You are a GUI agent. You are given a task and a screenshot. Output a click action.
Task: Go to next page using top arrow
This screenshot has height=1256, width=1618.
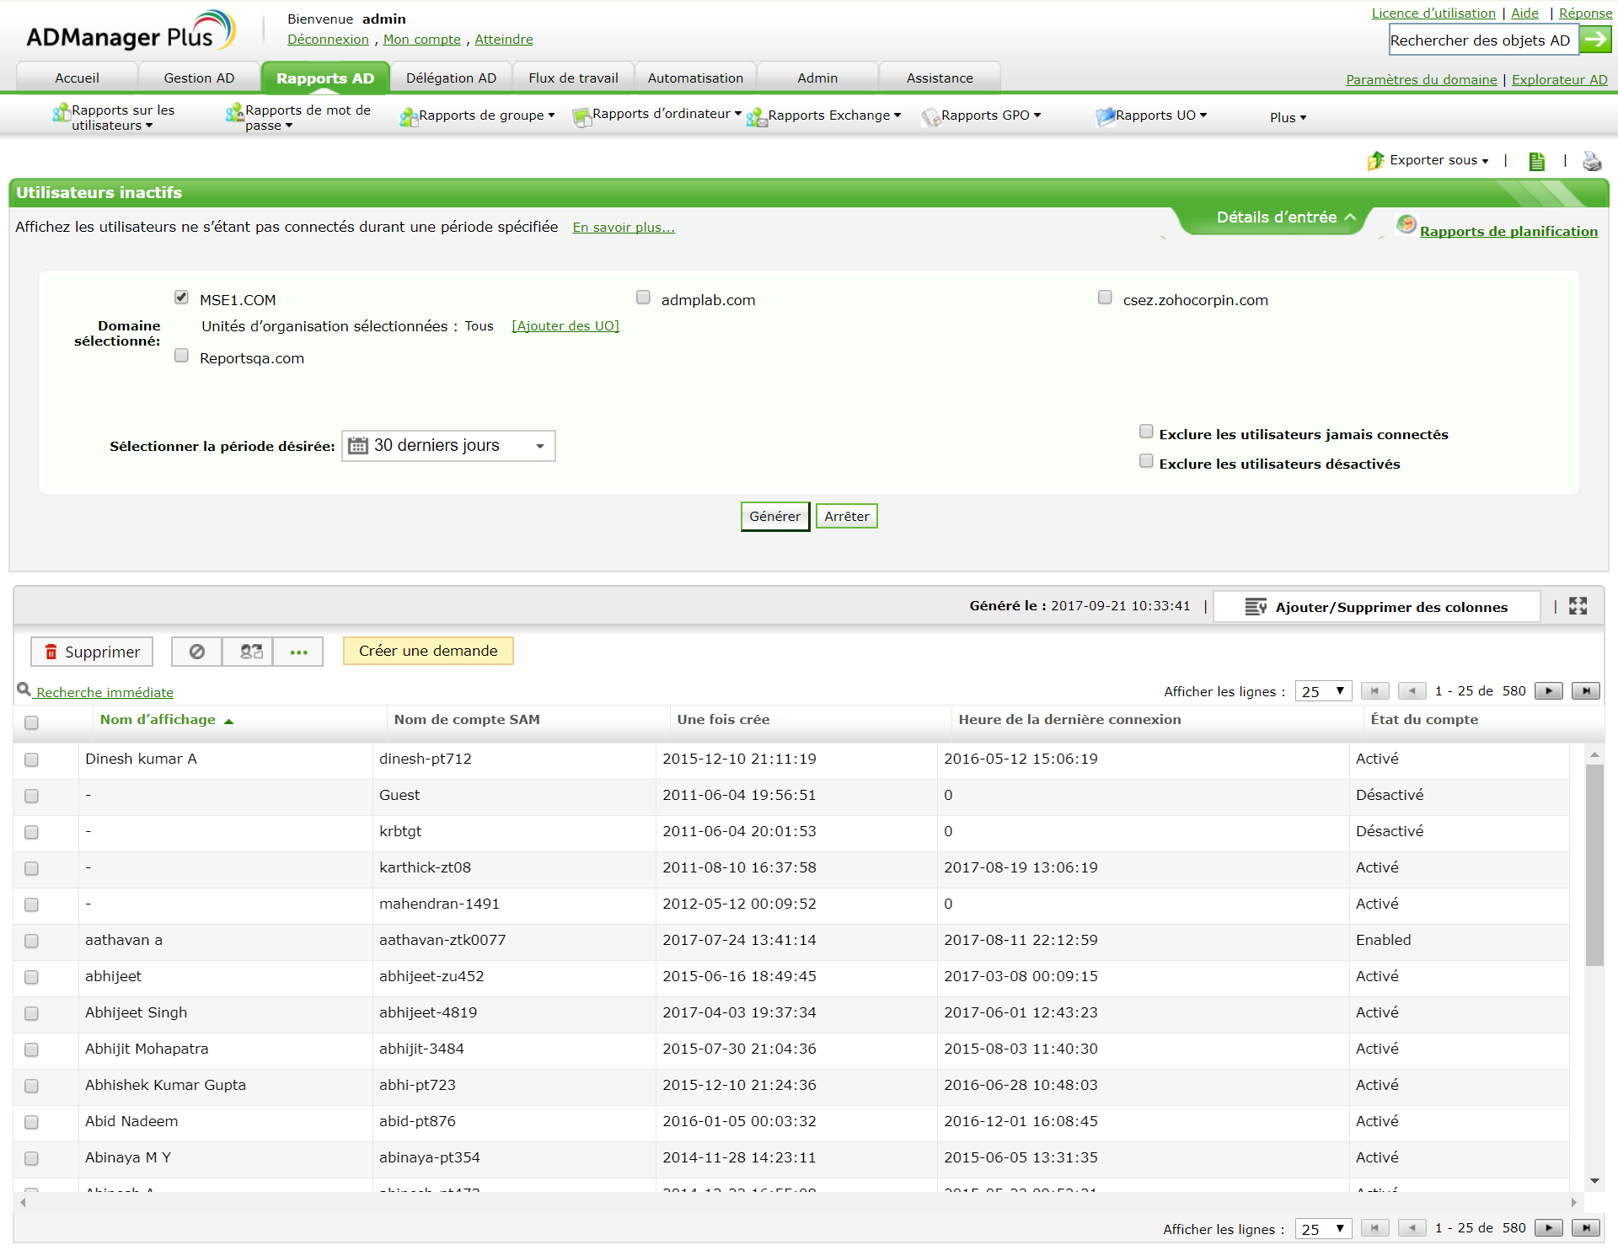point(1548,691)
